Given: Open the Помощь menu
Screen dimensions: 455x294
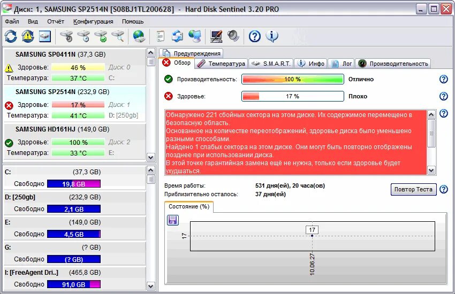Looking at the screenshot, I should tap(133, 21).
